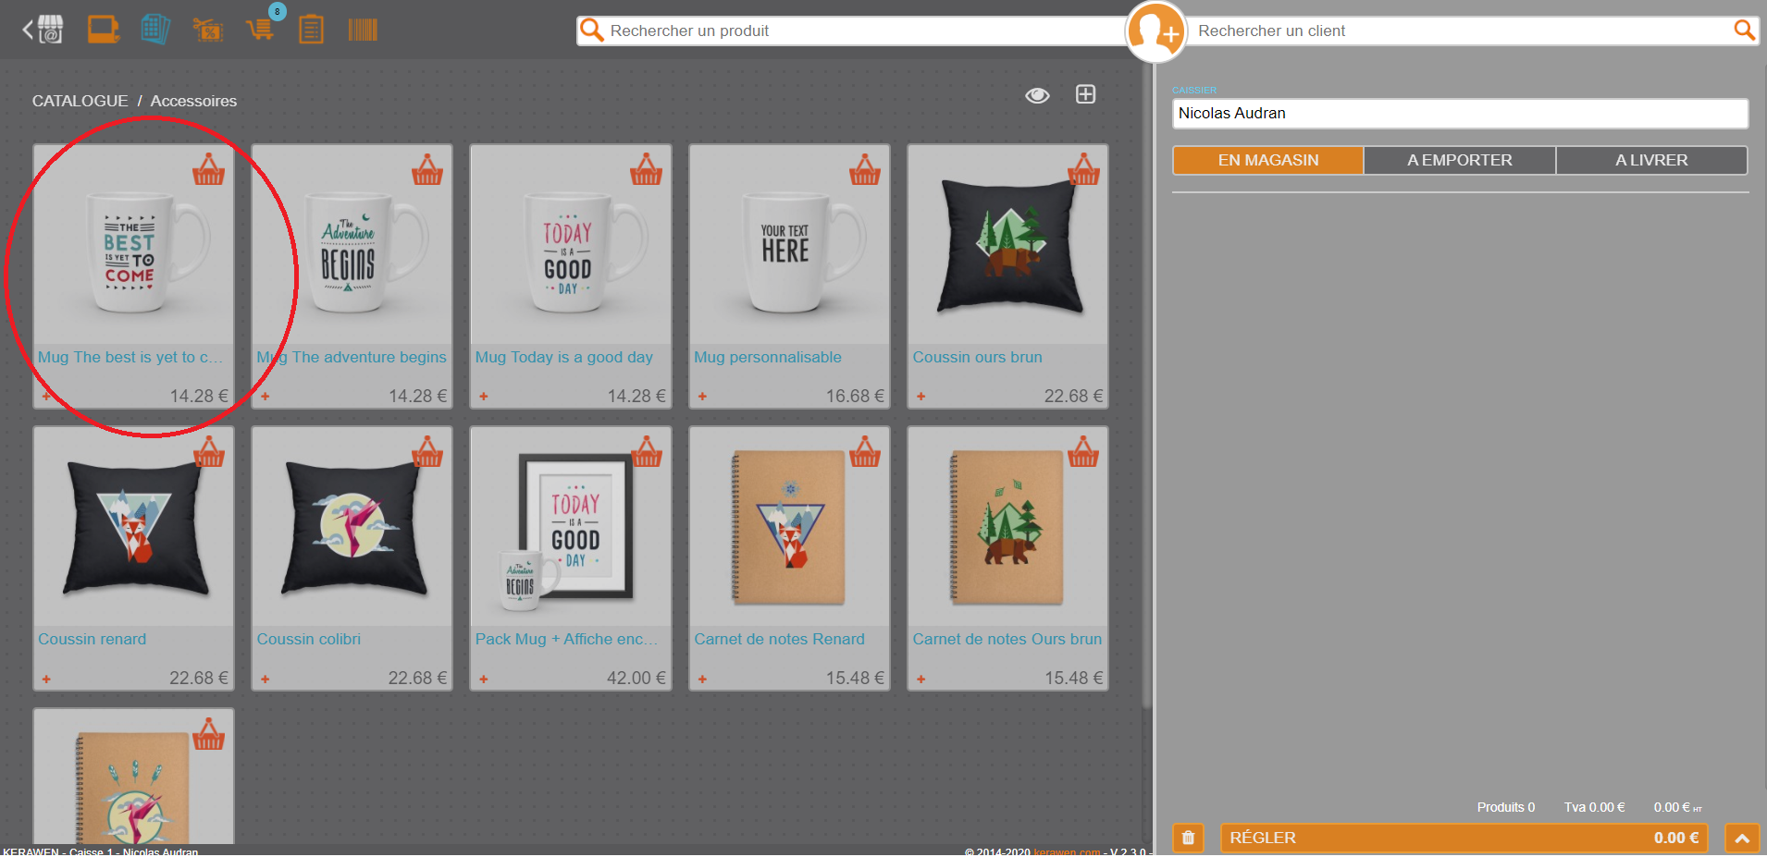Open Coussin ours brun cushion image

click(x=1008, y=245)
